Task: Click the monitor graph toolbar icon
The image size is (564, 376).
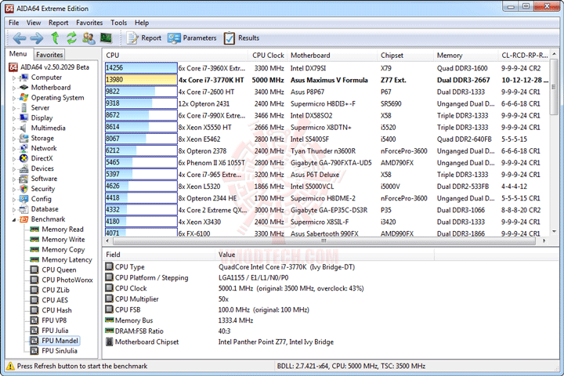Action: point(106,38)
